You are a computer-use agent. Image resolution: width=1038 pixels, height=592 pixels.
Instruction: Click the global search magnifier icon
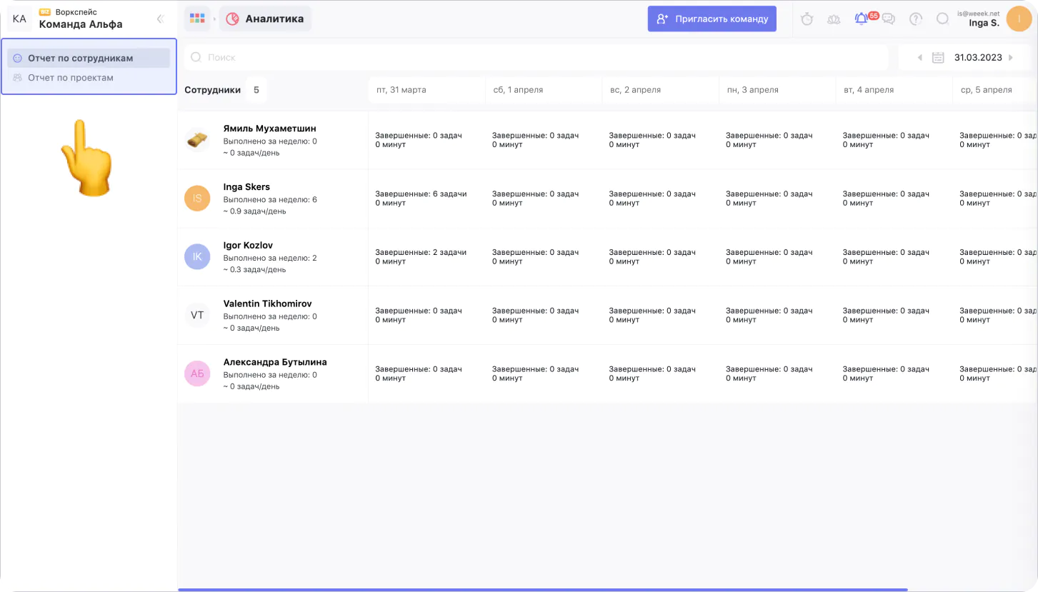(942, 19)
